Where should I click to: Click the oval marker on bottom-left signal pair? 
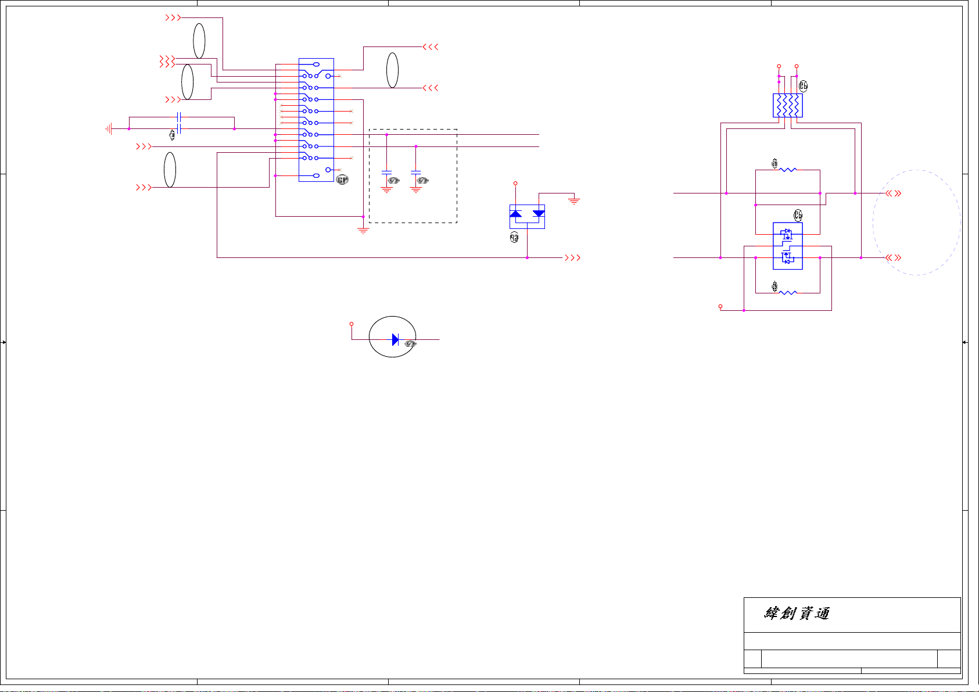(x=170, y=170)
